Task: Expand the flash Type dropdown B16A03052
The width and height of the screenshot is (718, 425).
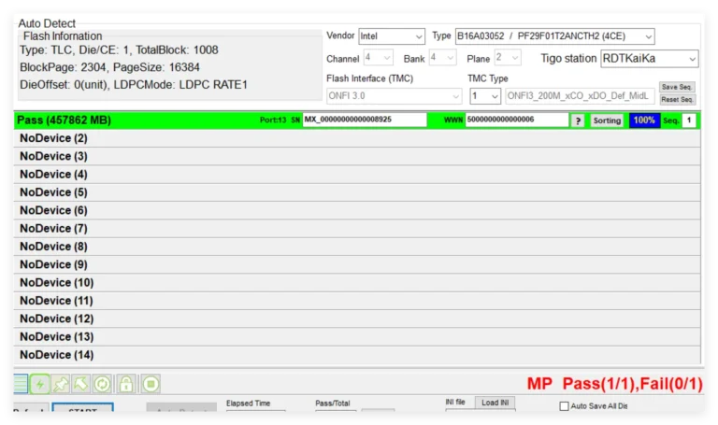Action: click(x=554, y=36)
